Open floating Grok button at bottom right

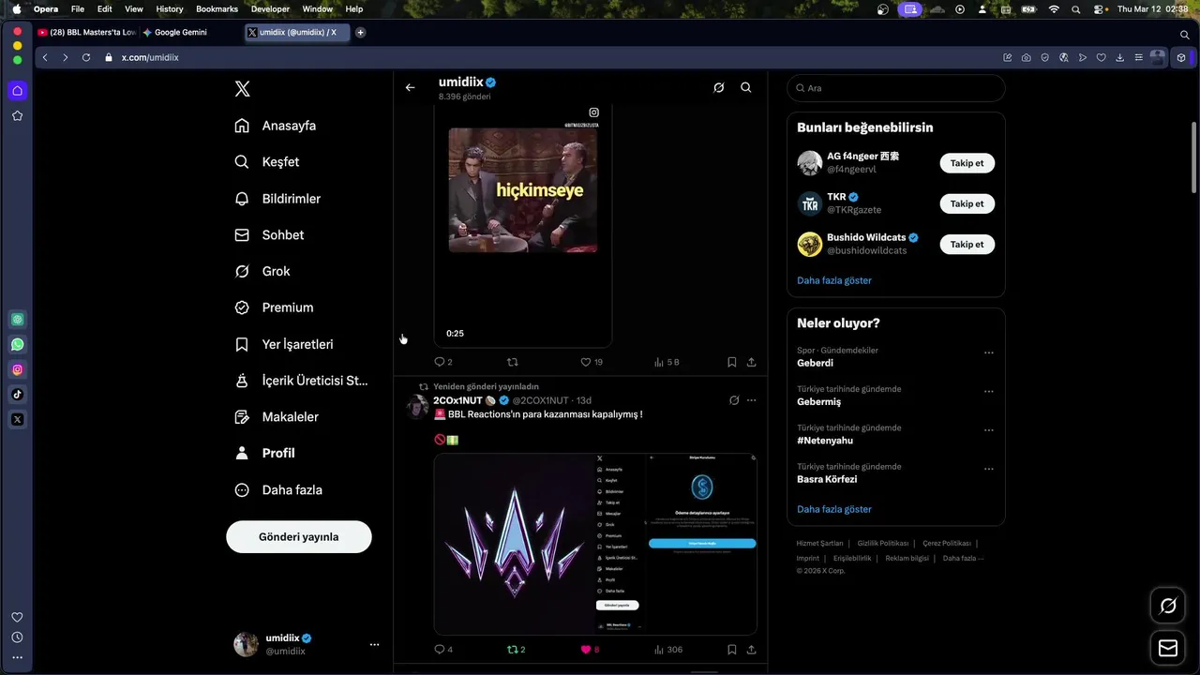pos(1168,606)
